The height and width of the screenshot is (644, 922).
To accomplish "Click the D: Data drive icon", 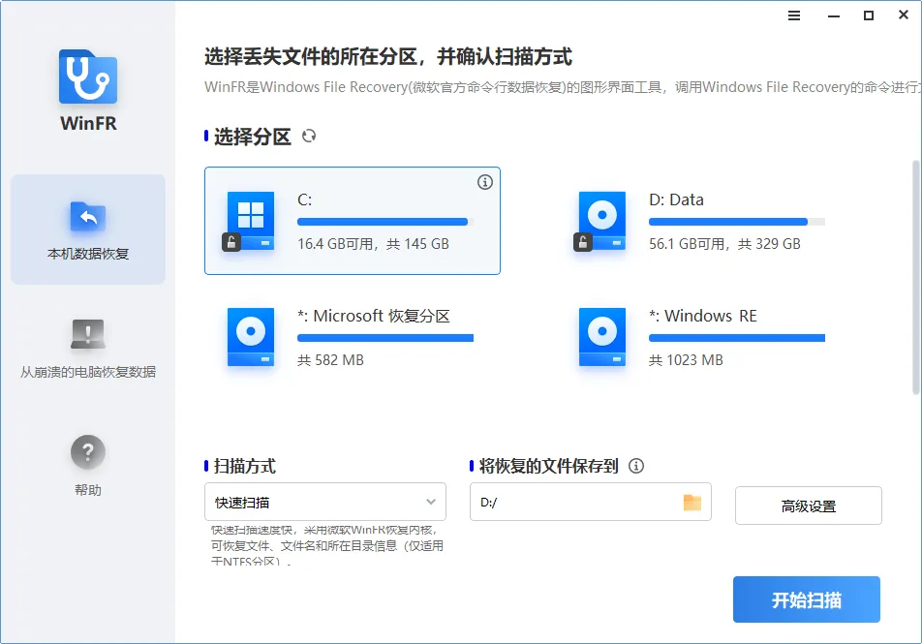I will tap(602, 221).
